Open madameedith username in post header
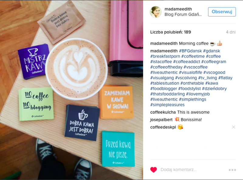 click(178, 9)
